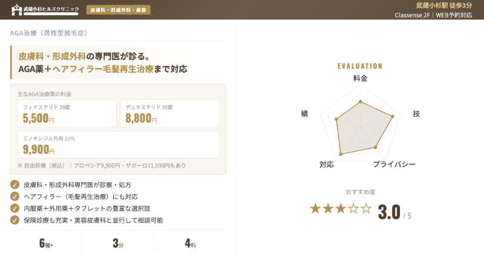Click the ミノキシジル外用 15% price card
The image size is (484, 253).
[x=118, y=144]
